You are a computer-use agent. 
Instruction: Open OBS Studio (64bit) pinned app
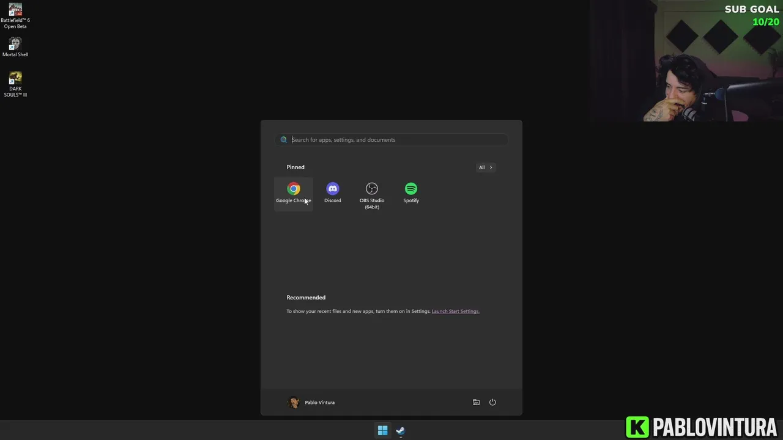[372, 196]
